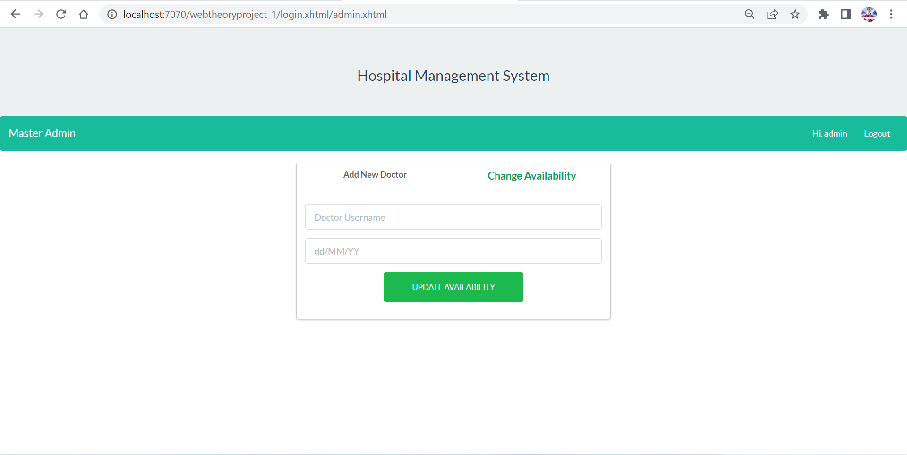Open the side panel icon
The image size is (907, 455).
click(846, 14)
